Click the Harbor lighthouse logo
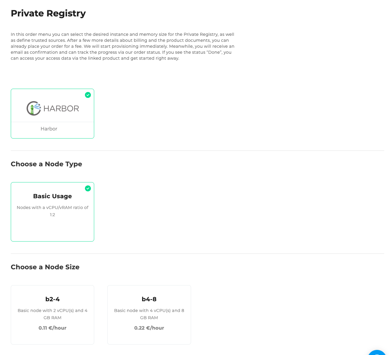 [33, 108]
